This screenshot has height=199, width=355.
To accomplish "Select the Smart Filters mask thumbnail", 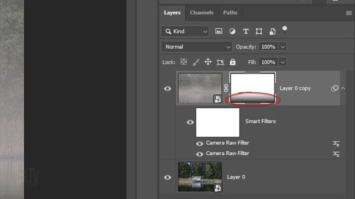I will click(x=217, y=122).
